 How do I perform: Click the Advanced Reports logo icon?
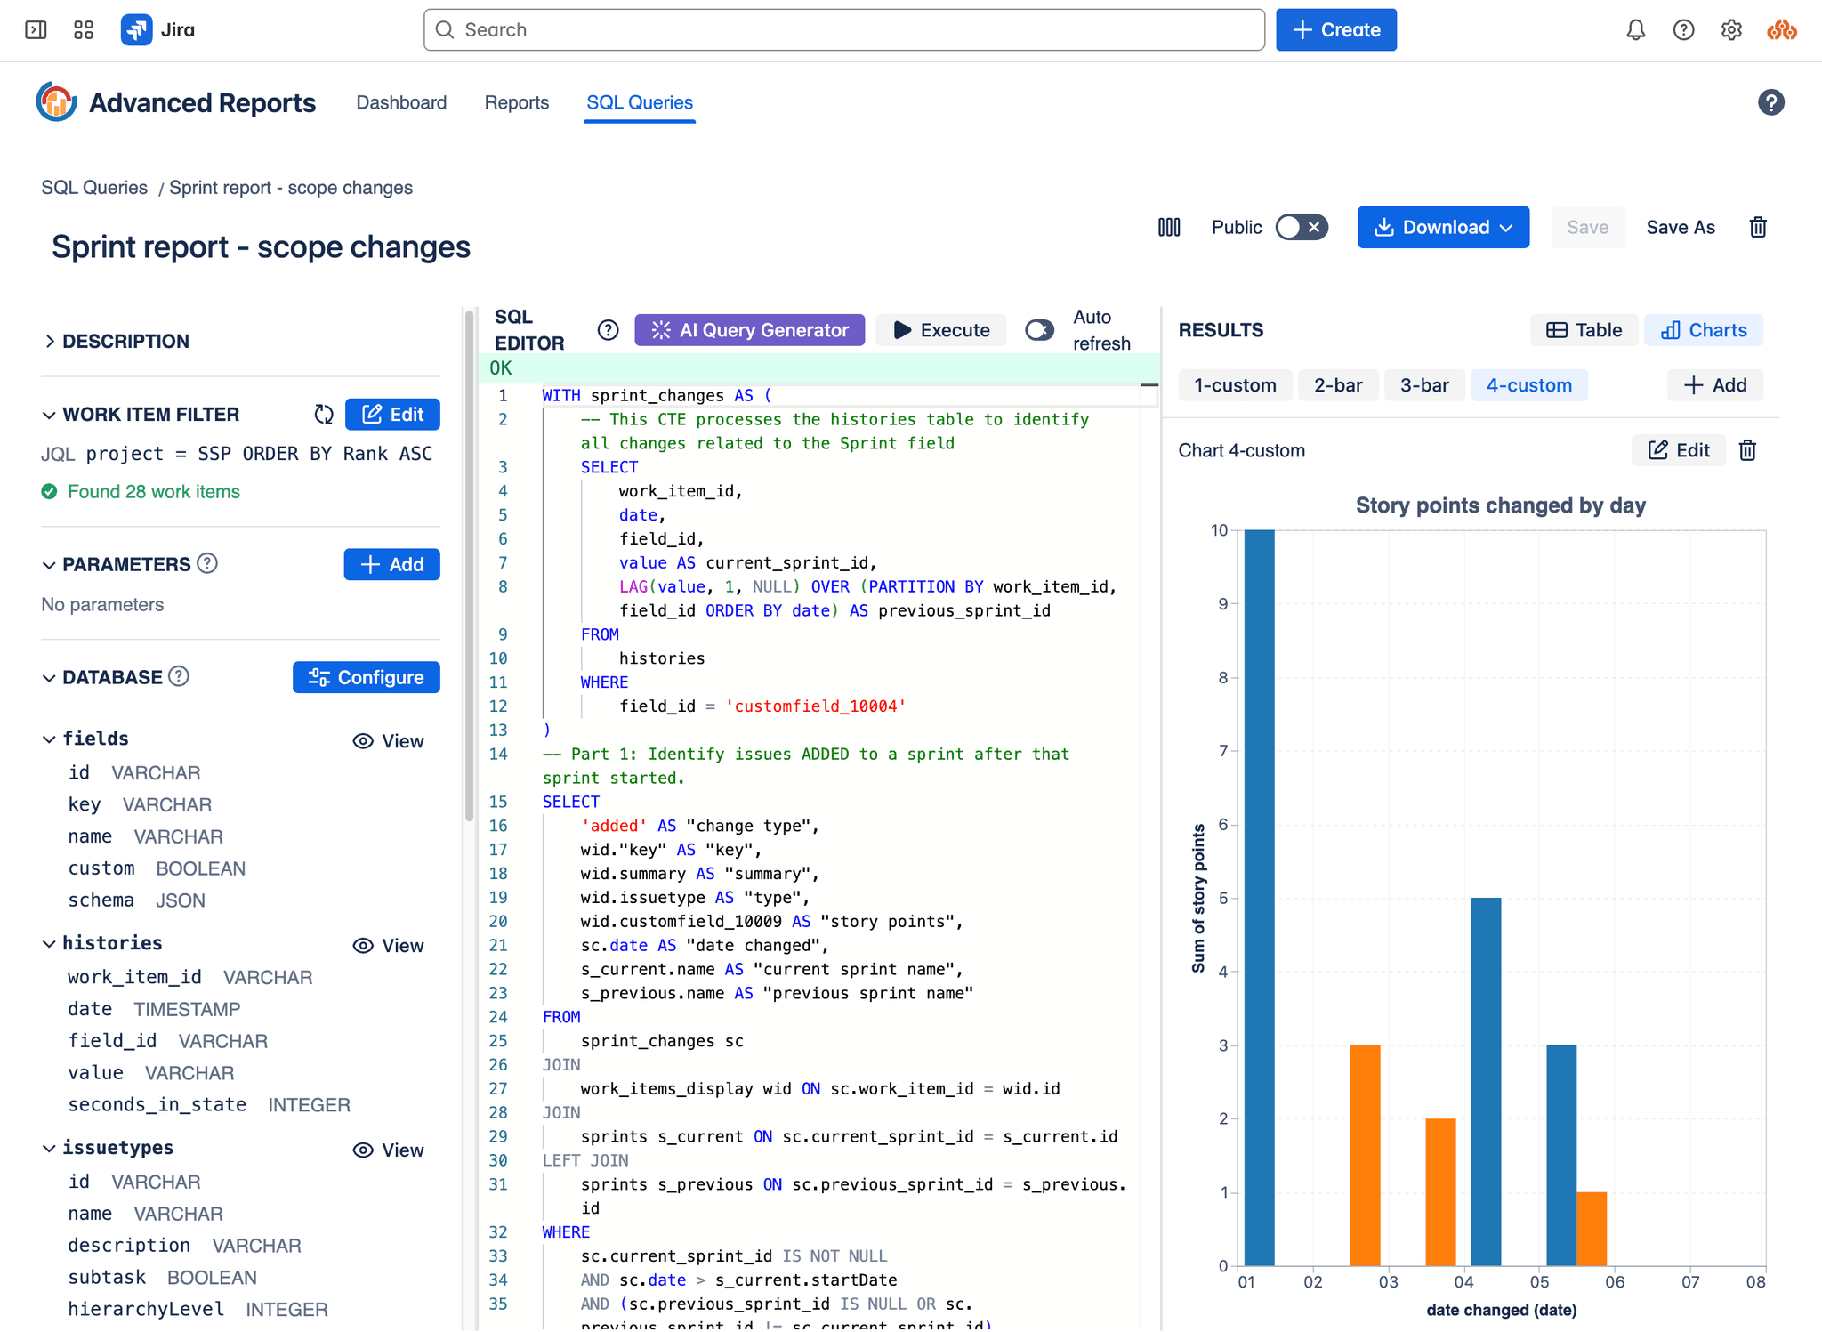coord(56,102)
